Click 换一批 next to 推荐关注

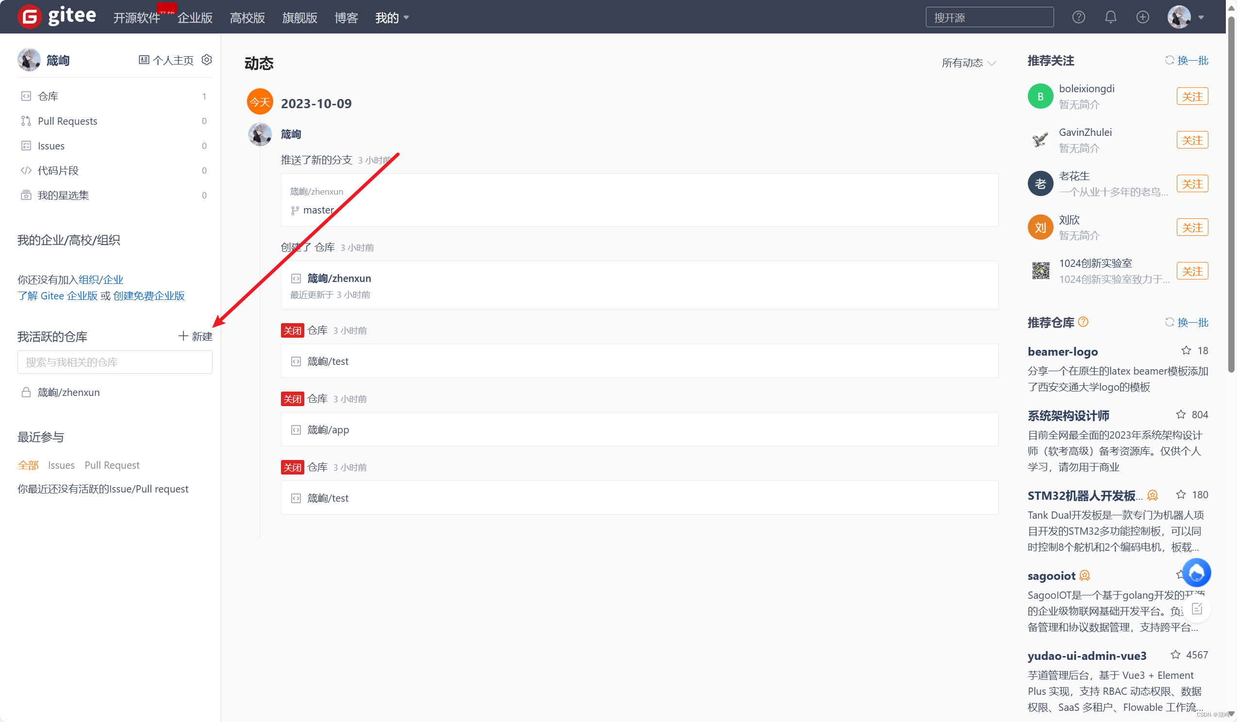1187,60
